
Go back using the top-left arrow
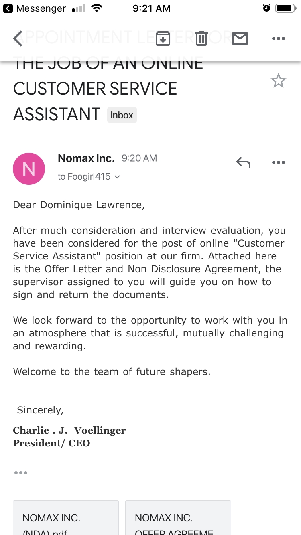[18, 39]
